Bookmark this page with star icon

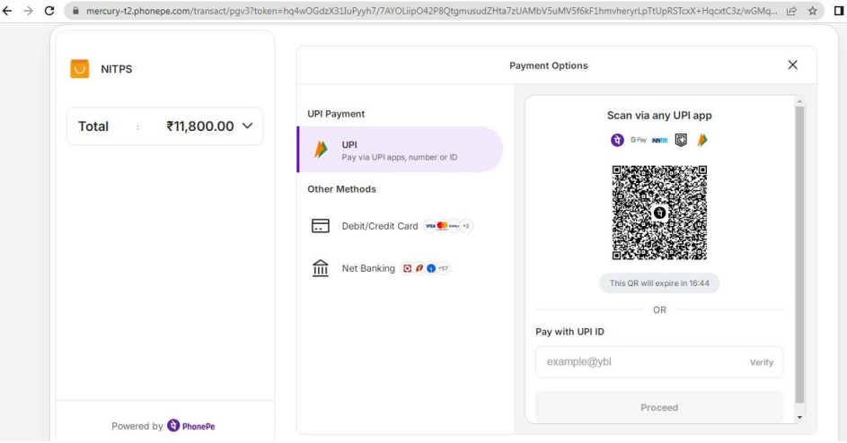point(813,11)
